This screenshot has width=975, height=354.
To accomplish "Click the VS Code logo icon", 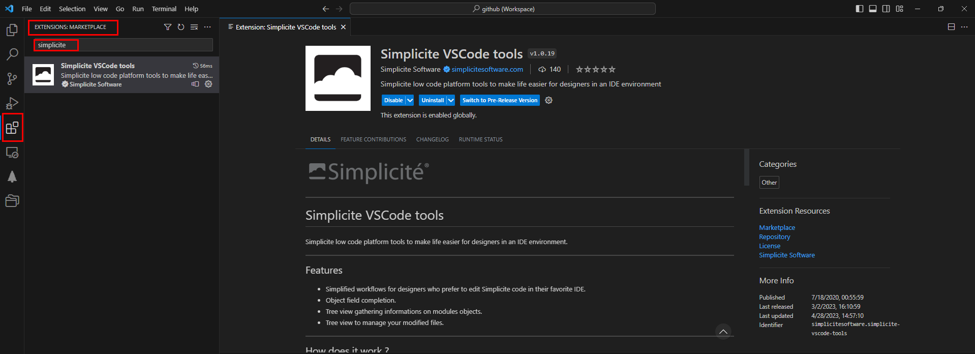I will 9,9.
